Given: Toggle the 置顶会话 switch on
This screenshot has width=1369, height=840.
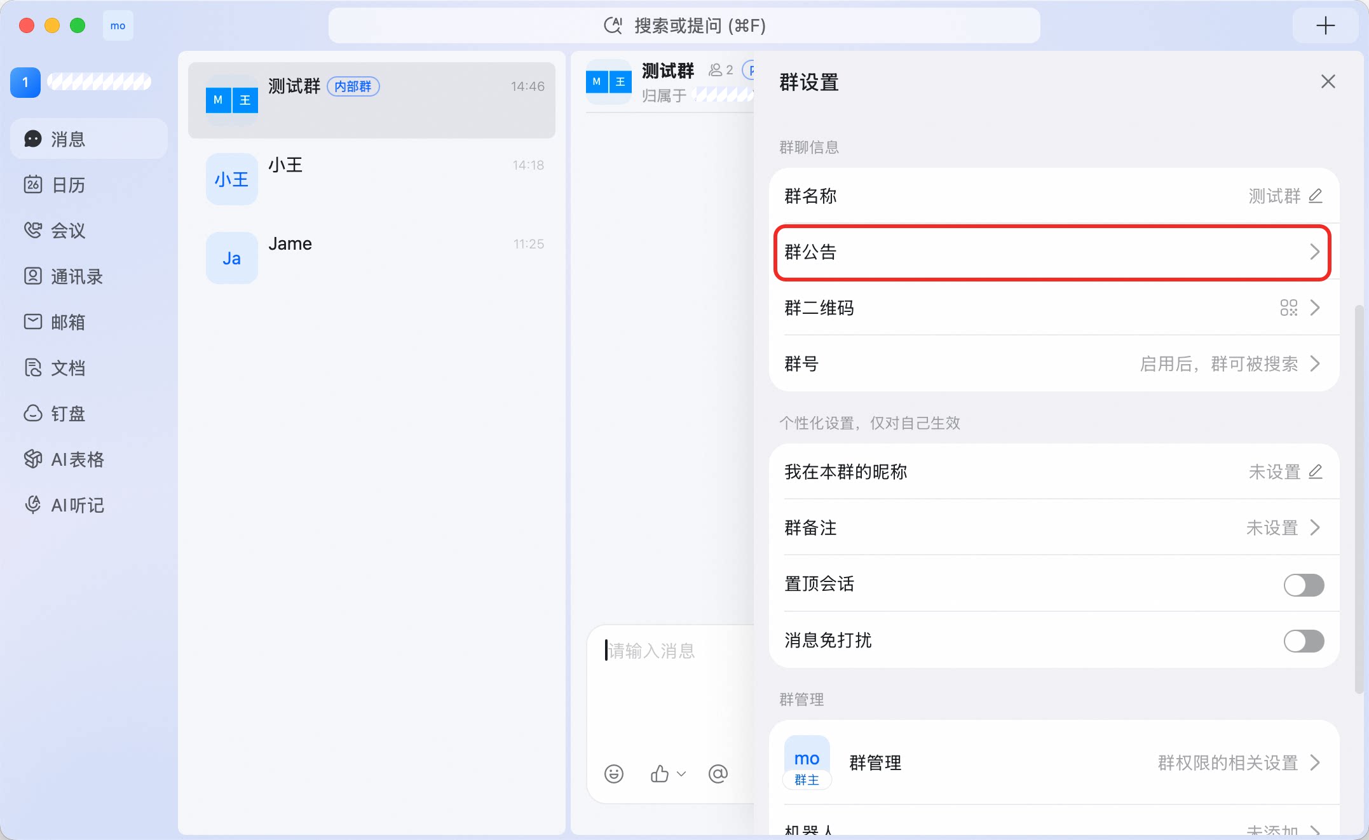Looking at the screenshot, I should 1304,585.
